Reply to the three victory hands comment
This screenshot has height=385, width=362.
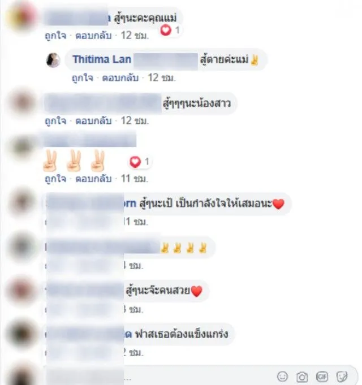point(93,179)
